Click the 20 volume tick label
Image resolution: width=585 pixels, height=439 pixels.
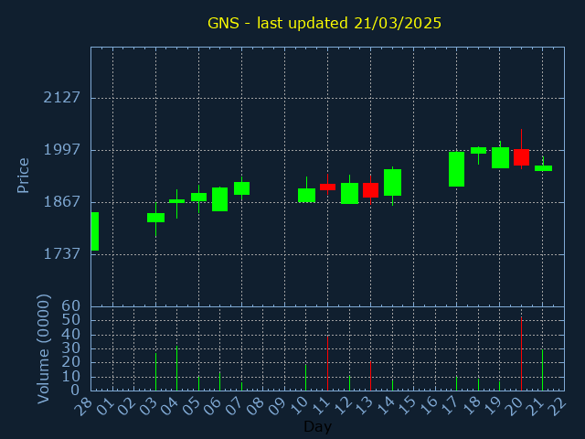coord(71,362)
